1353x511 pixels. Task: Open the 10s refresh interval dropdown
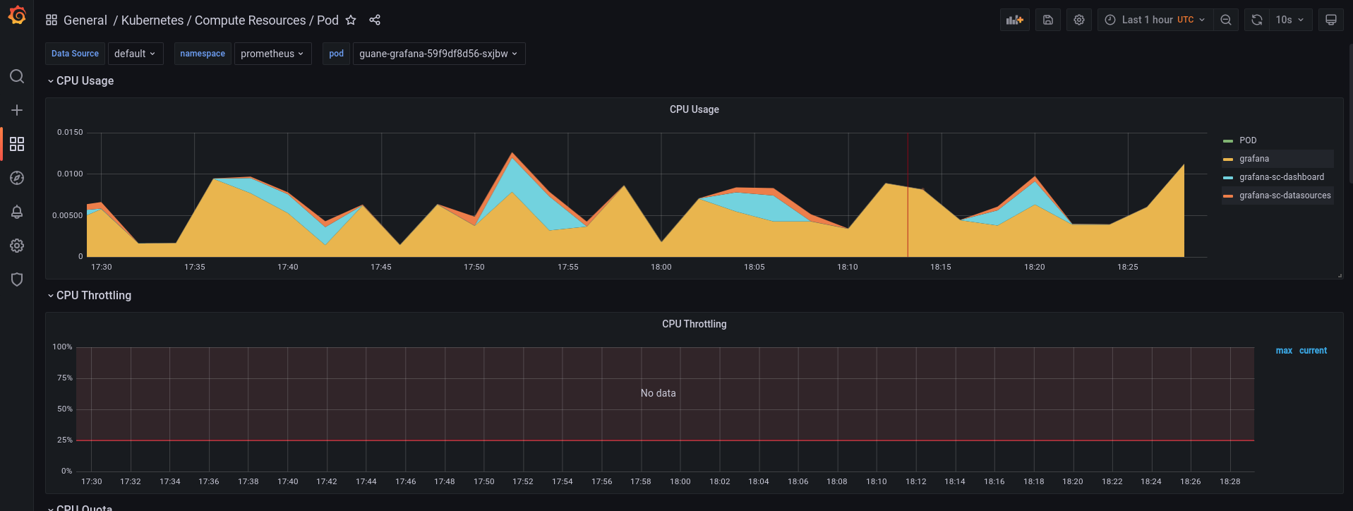coord(1291,20)
